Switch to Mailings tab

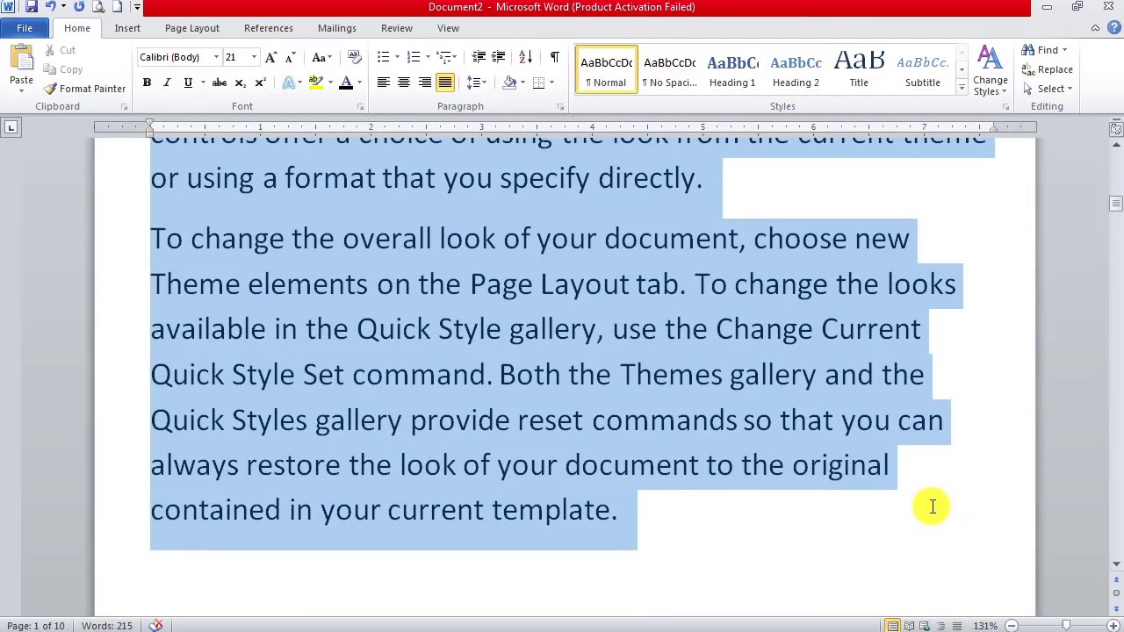[x=337, y=28]
